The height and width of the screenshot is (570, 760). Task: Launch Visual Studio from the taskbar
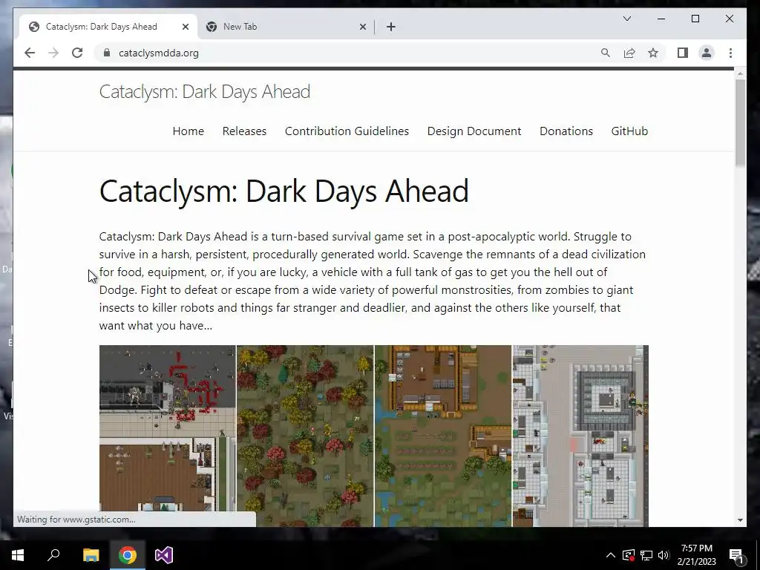tap(164, 555)
